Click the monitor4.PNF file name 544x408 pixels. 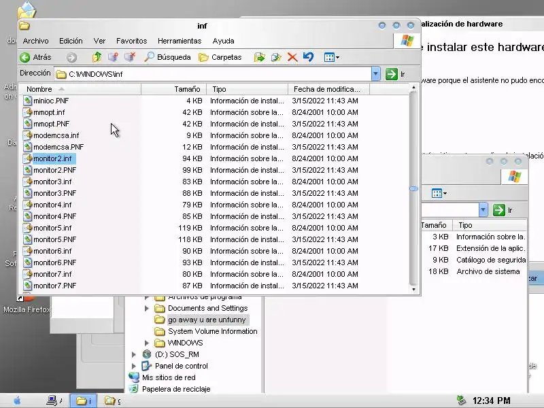point(54,216)
